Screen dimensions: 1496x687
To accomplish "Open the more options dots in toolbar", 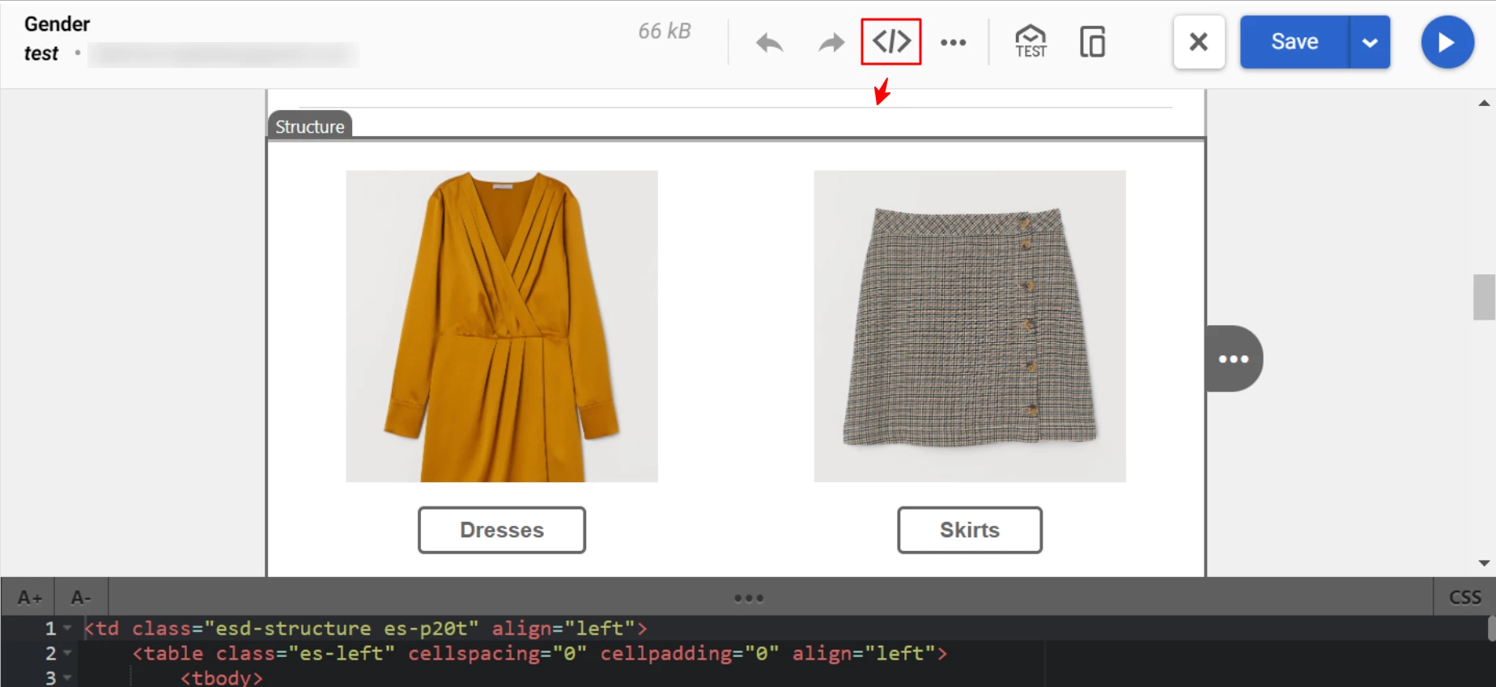I will coord(953,42).
